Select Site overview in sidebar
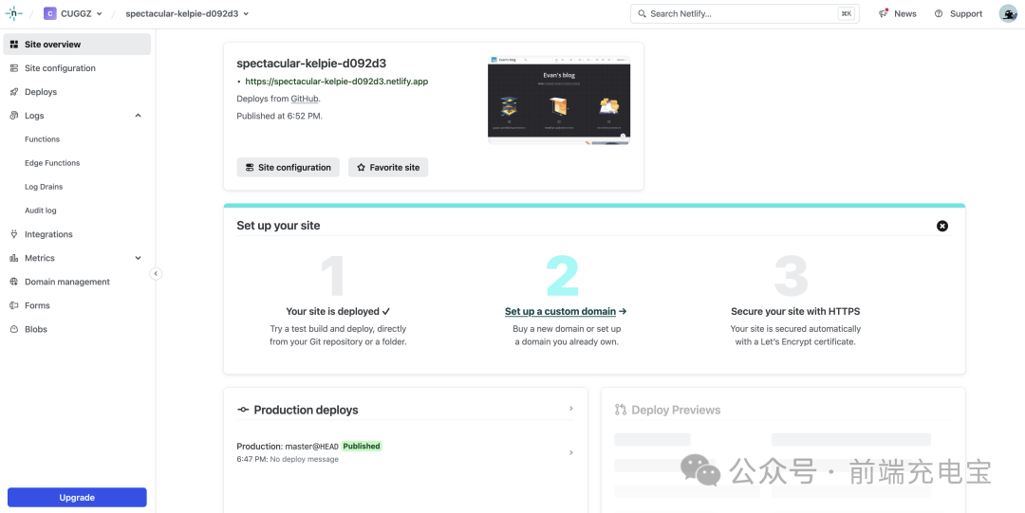1025x513 pixels. tap(77, 45)
